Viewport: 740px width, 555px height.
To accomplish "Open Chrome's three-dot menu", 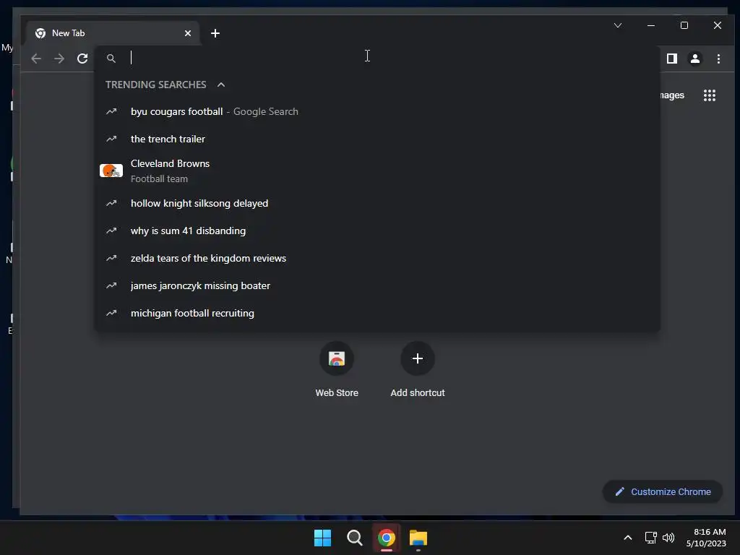I will (x=718, y=59).
